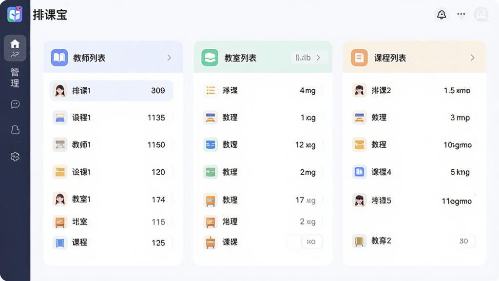Screen dimensions: 499x281
Task: Click the orange icon beside 课程列表
Action: click(359, 58)
